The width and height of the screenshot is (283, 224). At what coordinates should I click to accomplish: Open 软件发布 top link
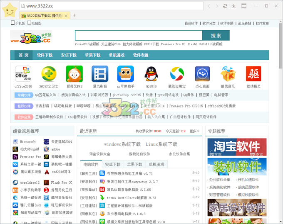click(x=262, y=23)
